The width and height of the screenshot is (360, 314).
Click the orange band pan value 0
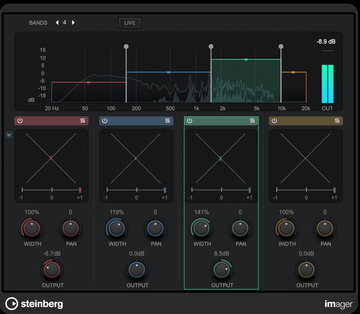[325, 212]
